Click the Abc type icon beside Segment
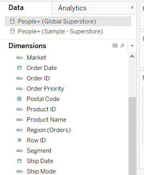The height and width of the screenshot is (175, 144). point(19,151)
